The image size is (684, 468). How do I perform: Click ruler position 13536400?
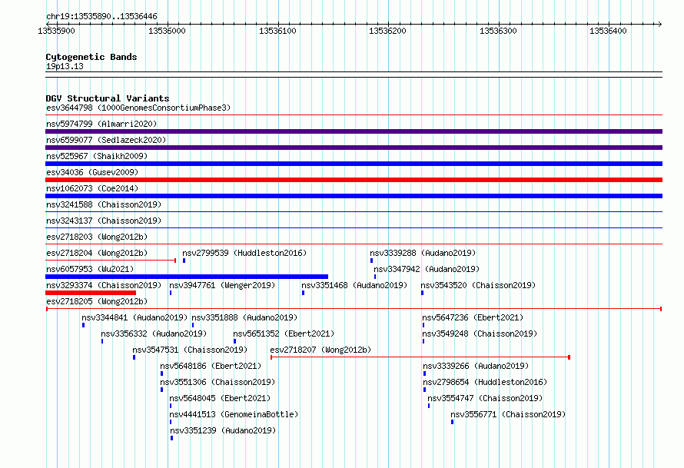click(x=608, y=31)
